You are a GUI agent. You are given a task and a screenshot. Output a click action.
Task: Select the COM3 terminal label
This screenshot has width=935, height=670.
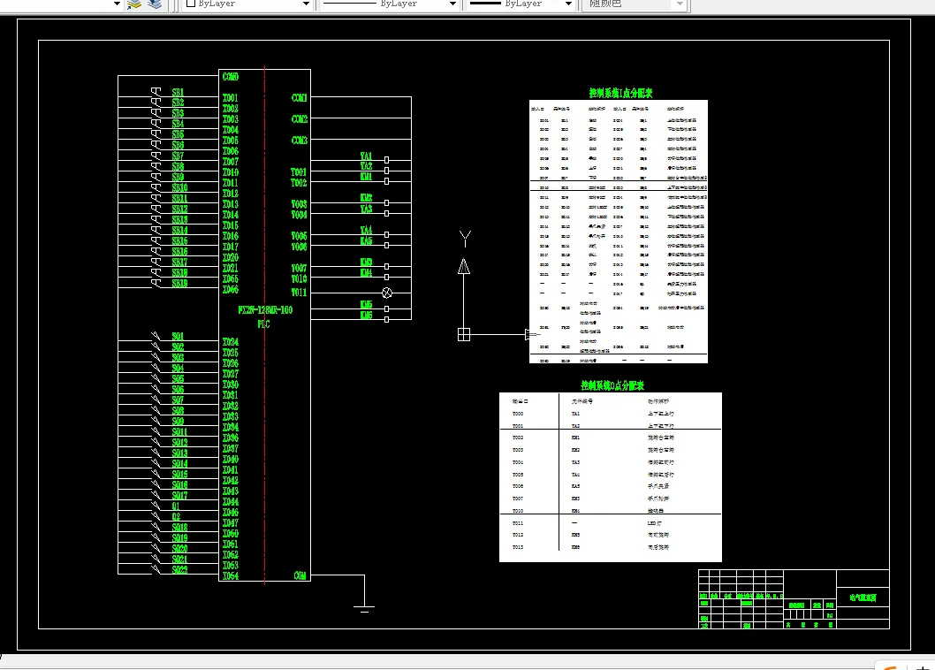(x=300, y=141)
